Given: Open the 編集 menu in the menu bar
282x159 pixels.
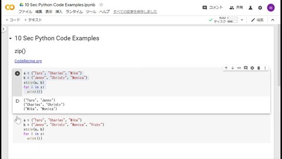Looking at the screenshot, I should pos(38,12).
